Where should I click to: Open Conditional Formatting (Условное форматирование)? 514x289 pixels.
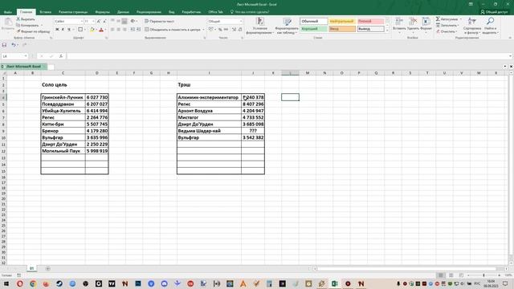[x=259, y=26]
